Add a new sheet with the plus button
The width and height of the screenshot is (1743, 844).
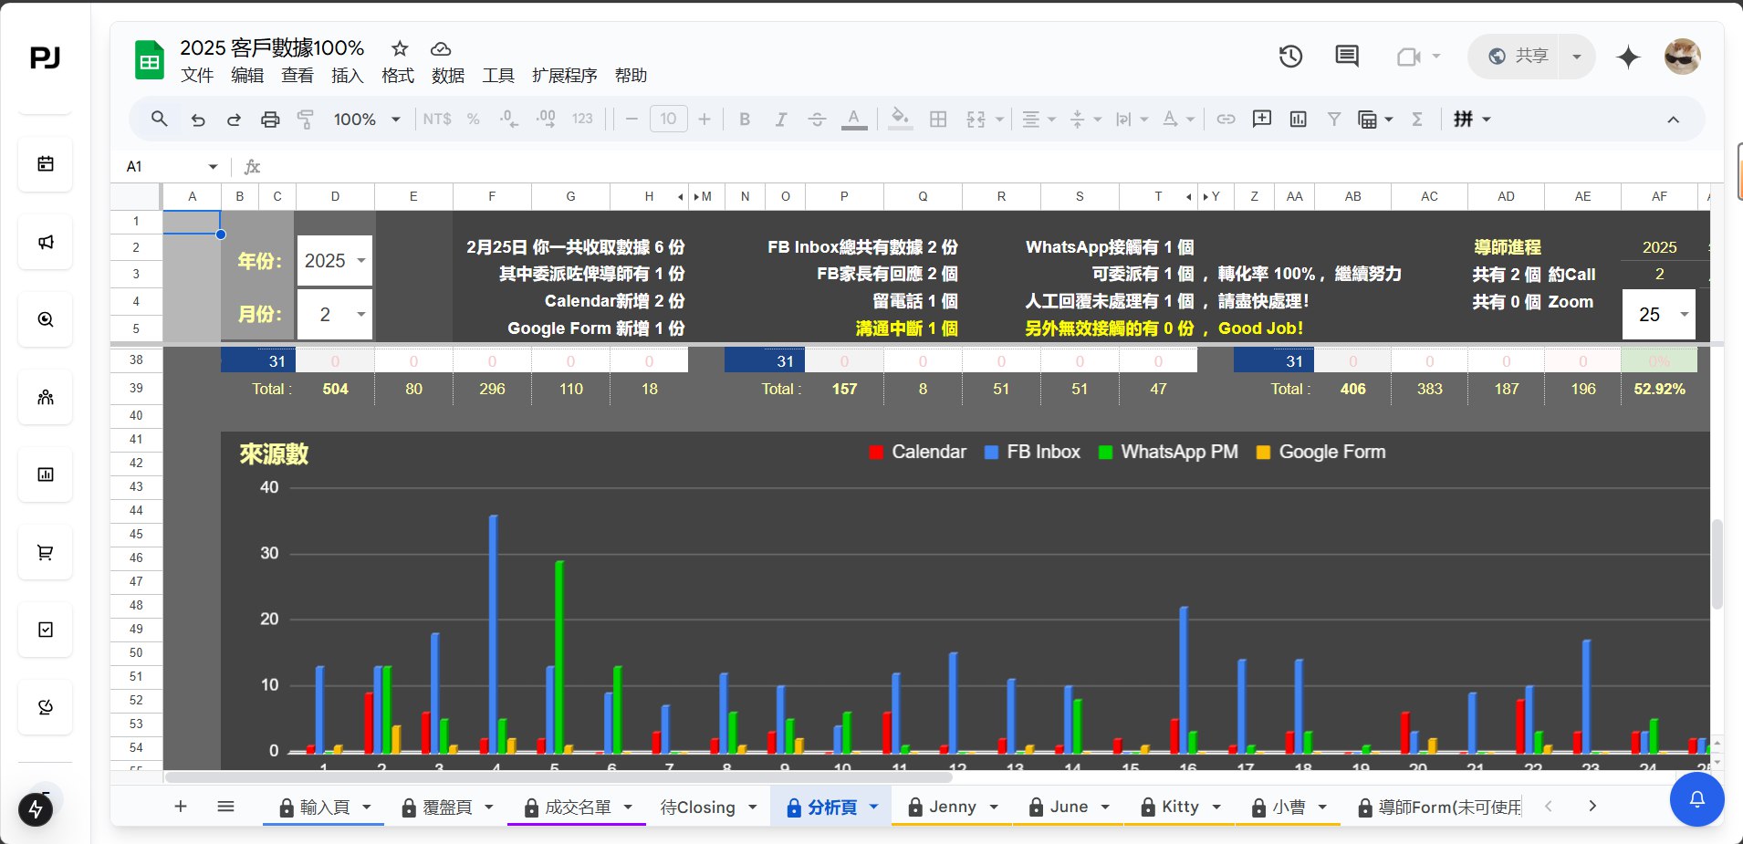click(x=180, y=806)
